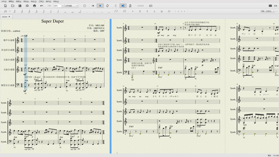Open the 工具(T) Tools menu
This screenshot has height=157, width=279.
[41, 1]
